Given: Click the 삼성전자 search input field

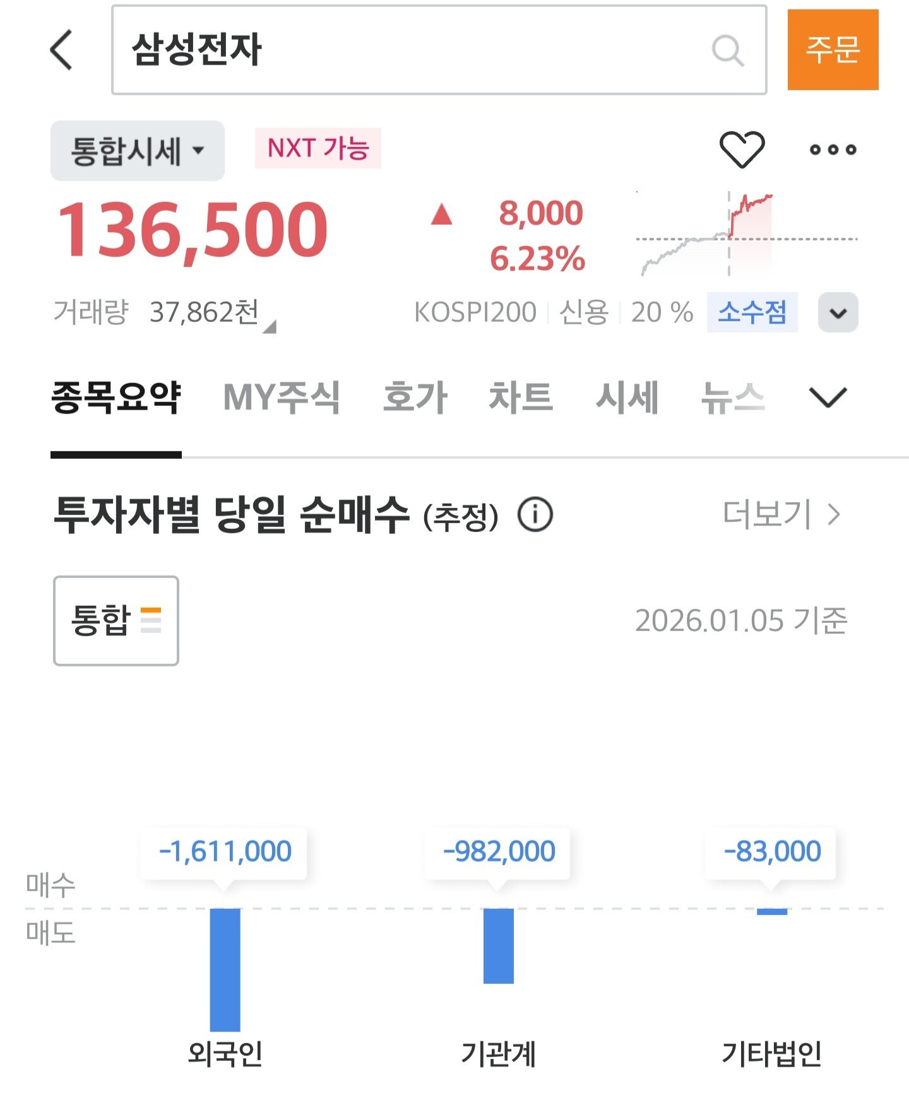Looking at the screenshot, I should [x=439, y=50].
